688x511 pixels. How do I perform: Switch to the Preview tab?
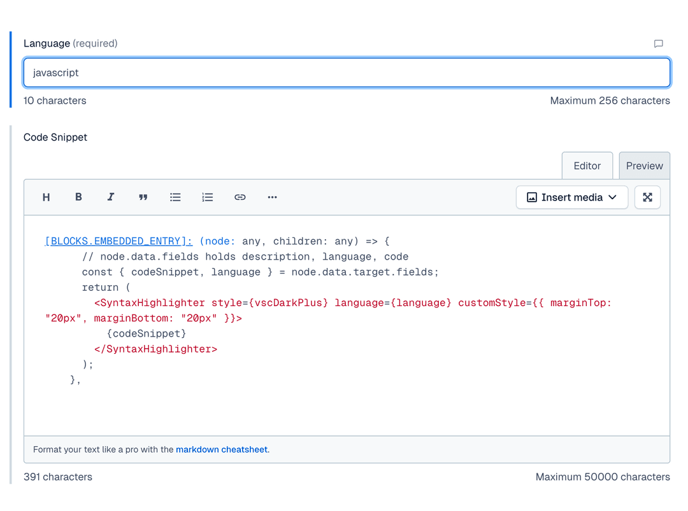pos(644,165)
